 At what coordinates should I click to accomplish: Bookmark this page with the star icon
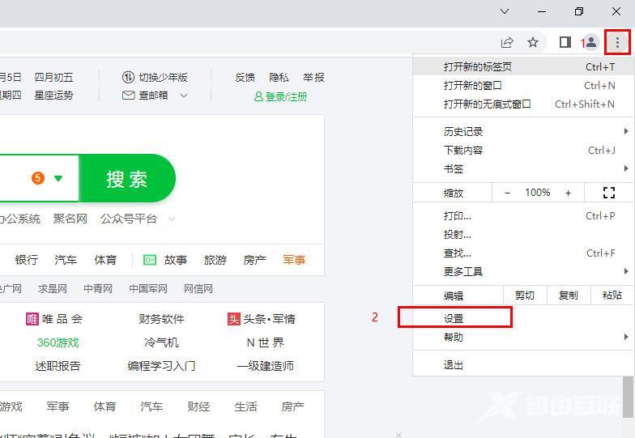(x=533, y=42)
